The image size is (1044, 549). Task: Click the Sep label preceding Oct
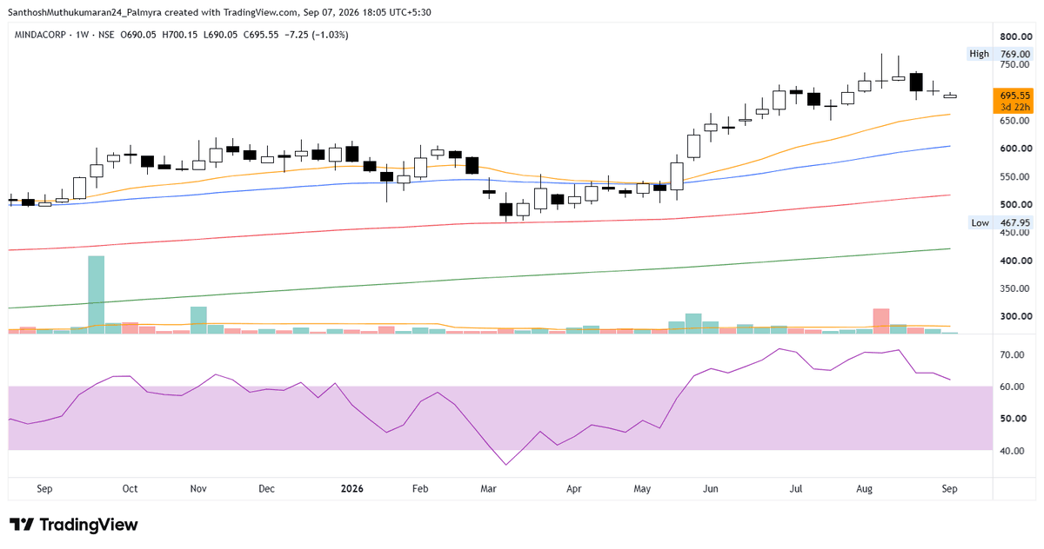pyautogui.click(x=45, y=489)
